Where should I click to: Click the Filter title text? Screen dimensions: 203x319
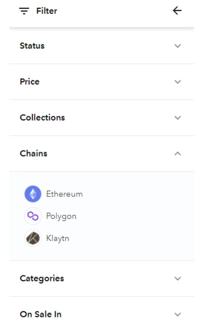tap(47, 11)
